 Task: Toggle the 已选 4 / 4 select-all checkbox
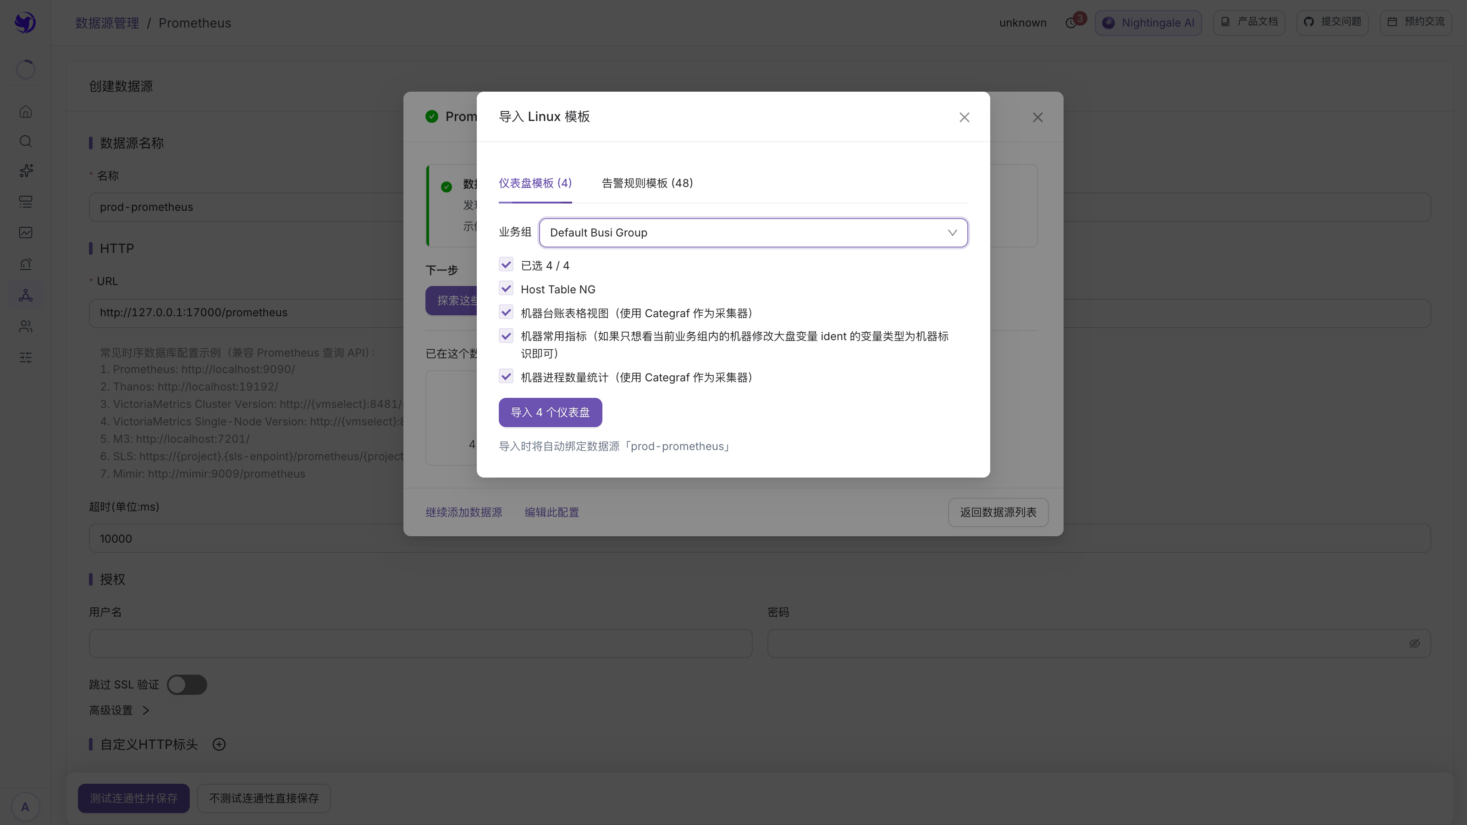click(506, 265)
